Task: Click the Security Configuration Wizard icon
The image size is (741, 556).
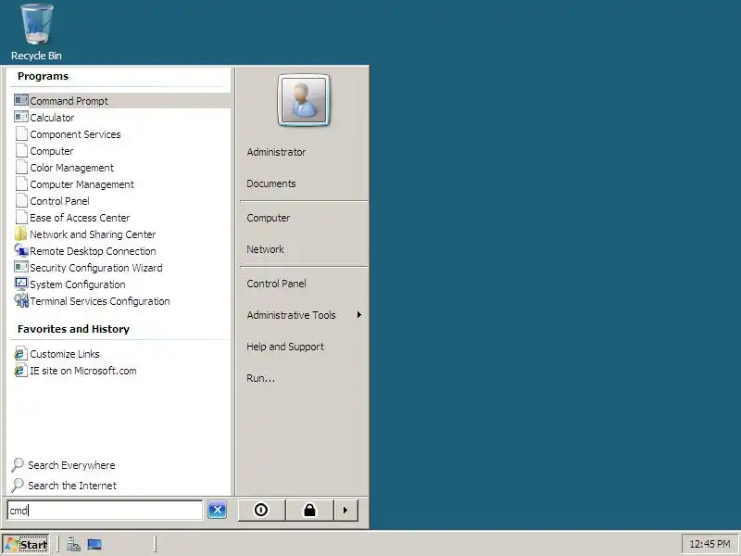Action: (21, 267)
